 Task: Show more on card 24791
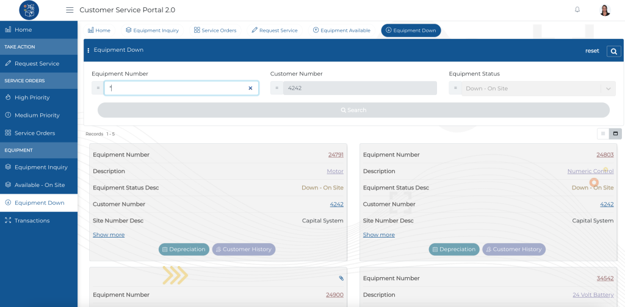[109, 235]
